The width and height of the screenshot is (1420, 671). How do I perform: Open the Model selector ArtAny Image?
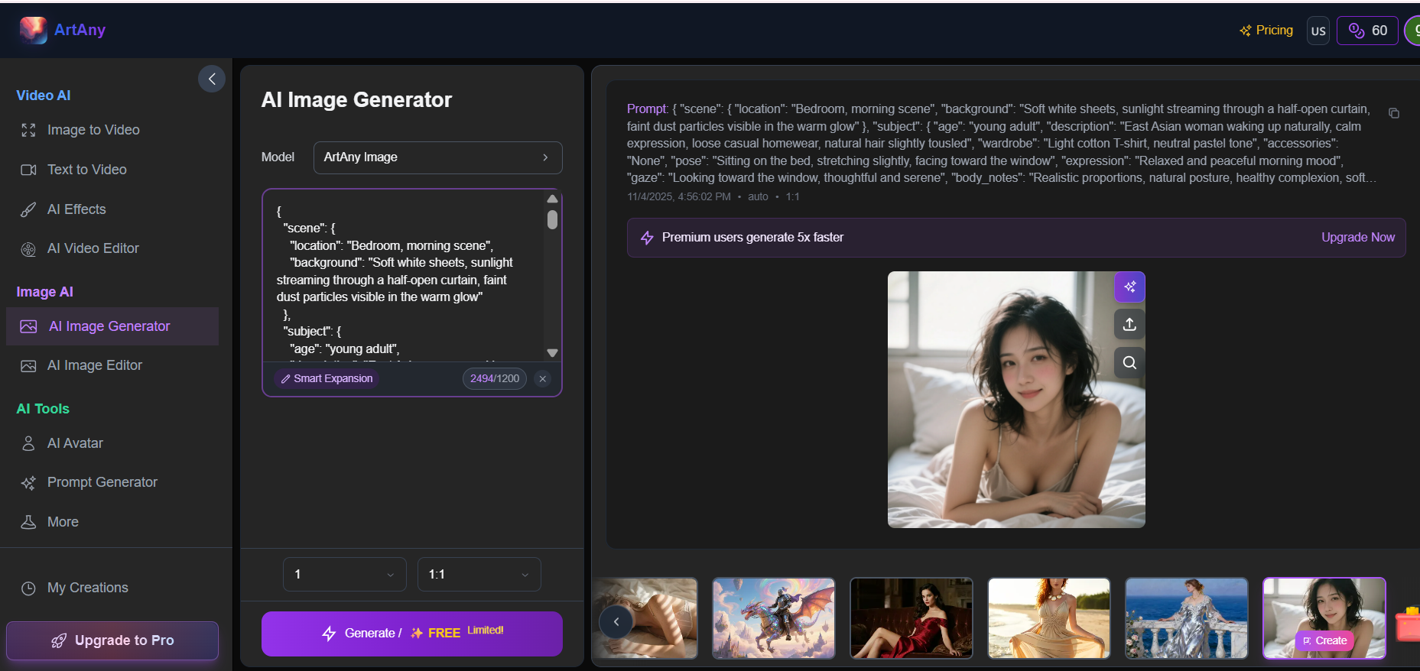coord(437,157)
